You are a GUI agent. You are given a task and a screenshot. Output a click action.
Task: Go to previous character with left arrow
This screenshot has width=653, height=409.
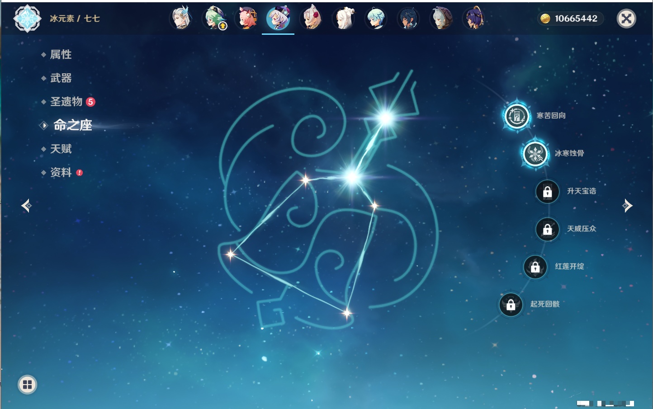(x=27, y=206)
